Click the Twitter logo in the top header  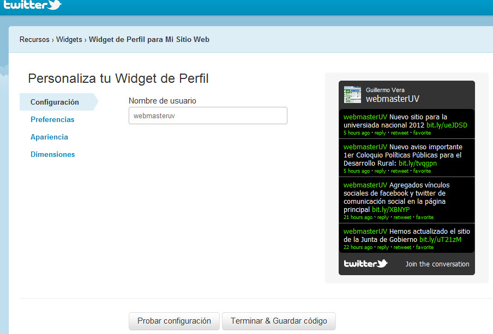pos(33,5)
